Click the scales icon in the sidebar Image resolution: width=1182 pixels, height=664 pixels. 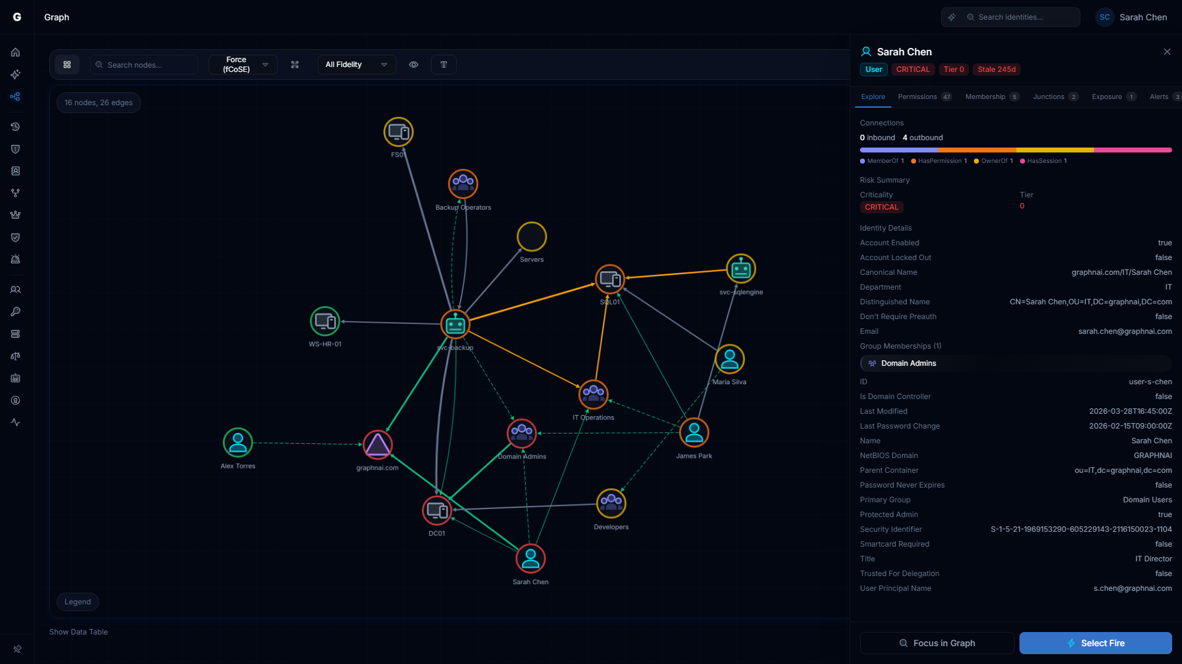point(15,356)
